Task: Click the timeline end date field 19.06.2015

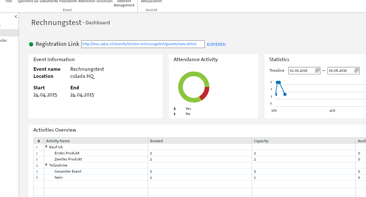Action: [x=343, y=70]
